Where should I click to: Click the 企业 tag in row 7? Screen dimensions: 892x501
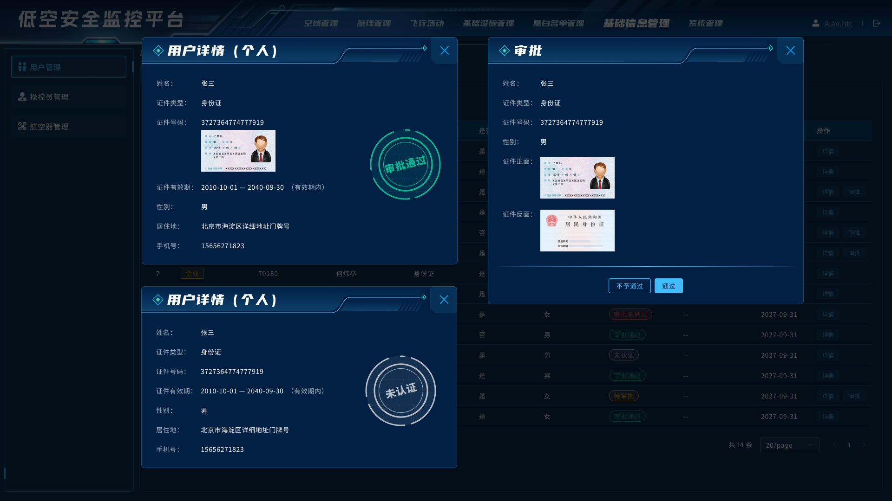click(x=192, y=274)
